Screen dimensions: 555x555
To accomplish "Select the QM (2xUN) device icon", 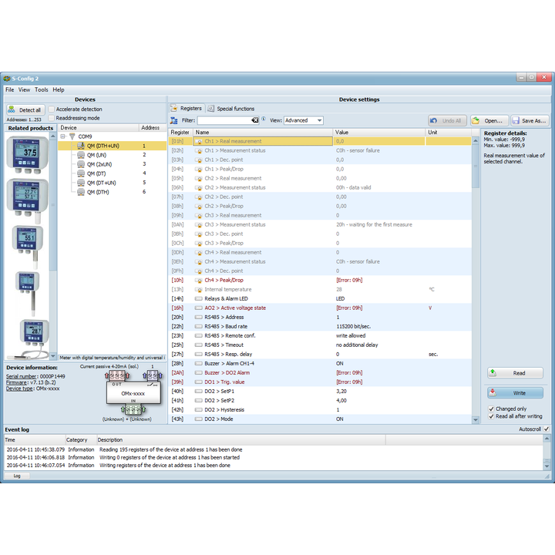I will (x=80, y=164).
